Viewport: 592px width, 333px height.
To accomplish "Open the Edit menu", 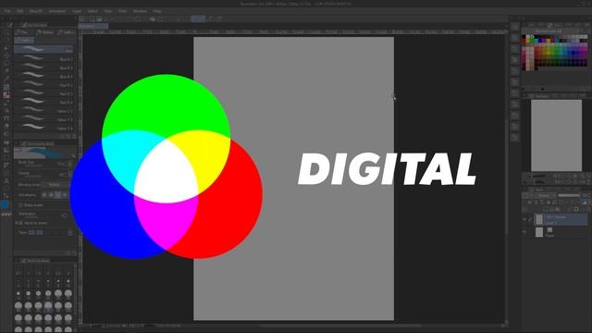I will (20, 11).
